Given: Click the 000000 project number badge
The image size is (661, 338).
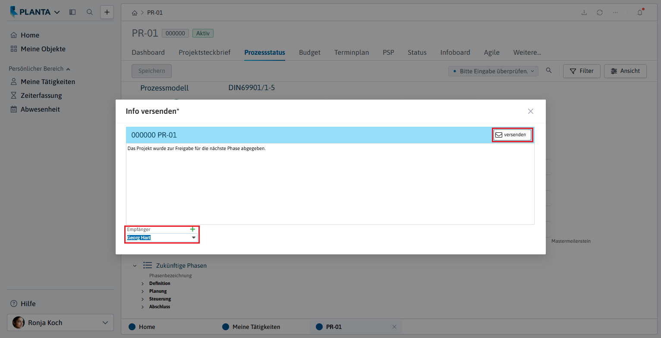Looking at the screenshot, I should 175,33.
